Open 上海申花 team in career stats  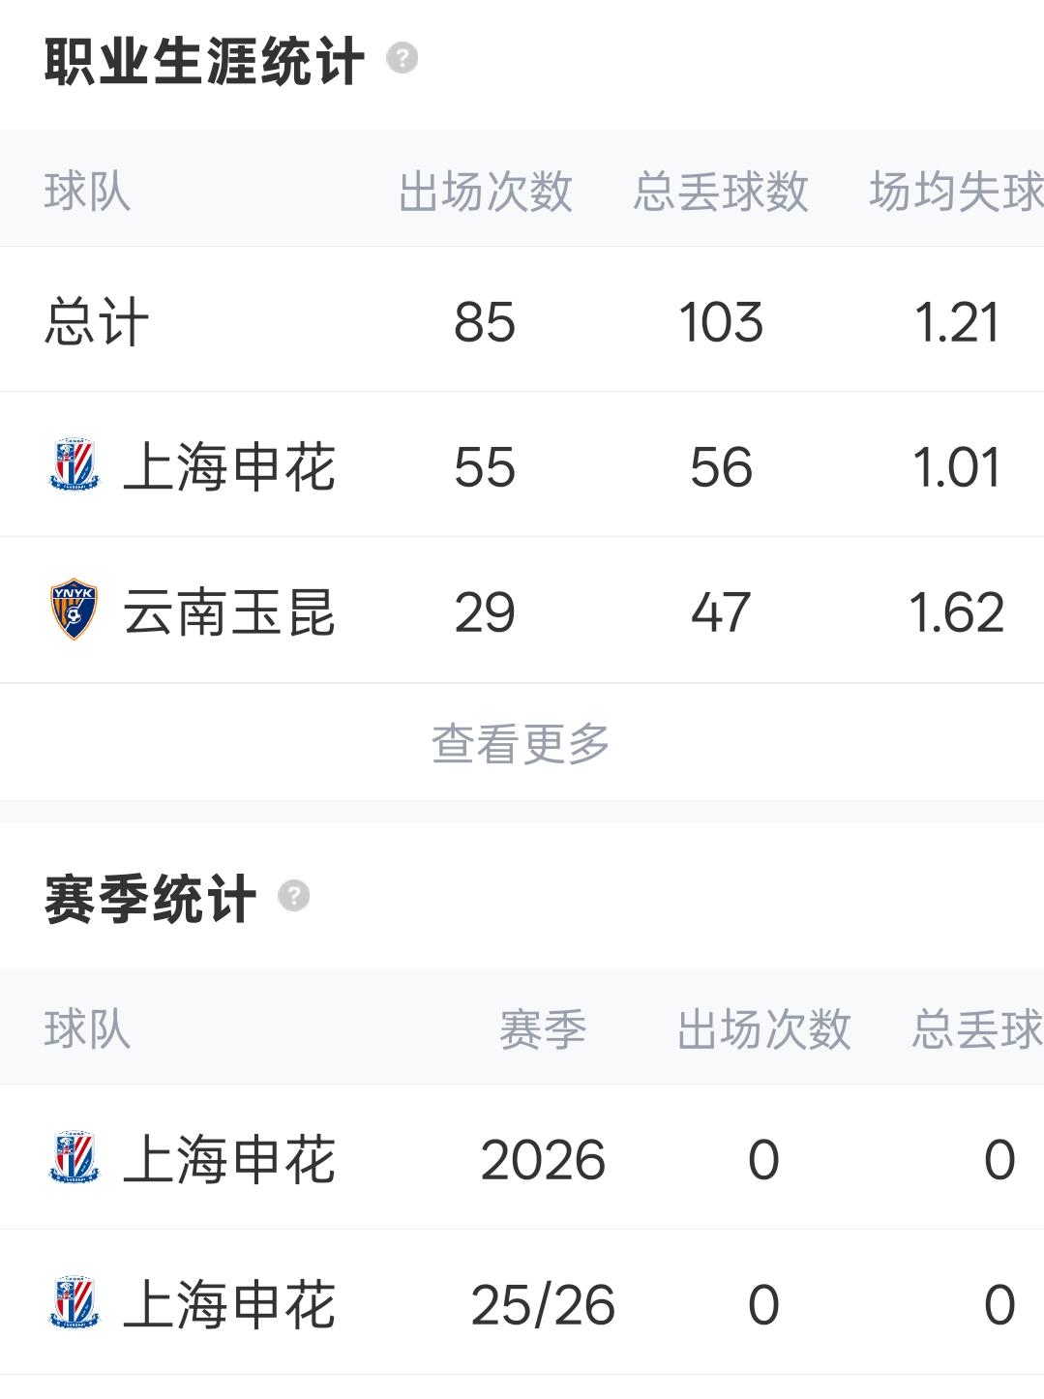click(x=229, y=467)
